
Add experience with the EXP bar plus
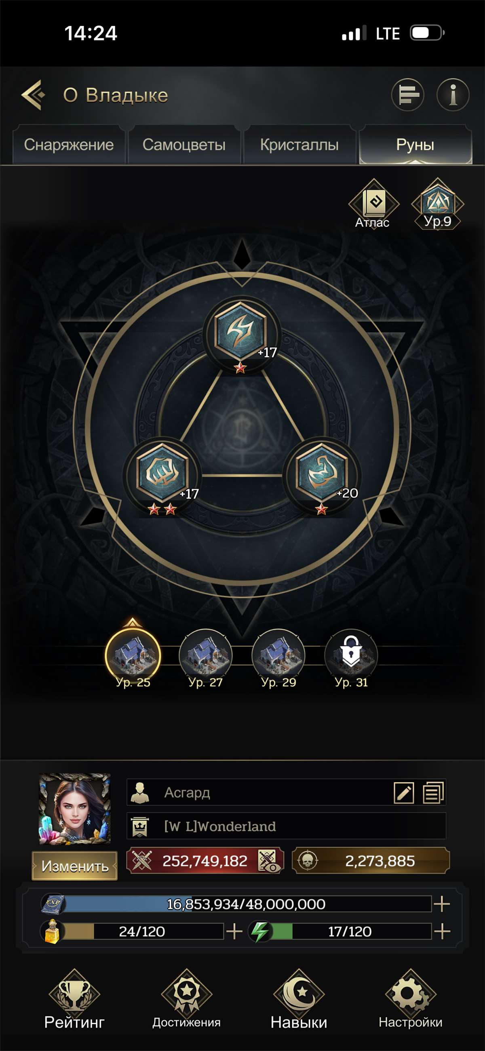coord(442,904)
